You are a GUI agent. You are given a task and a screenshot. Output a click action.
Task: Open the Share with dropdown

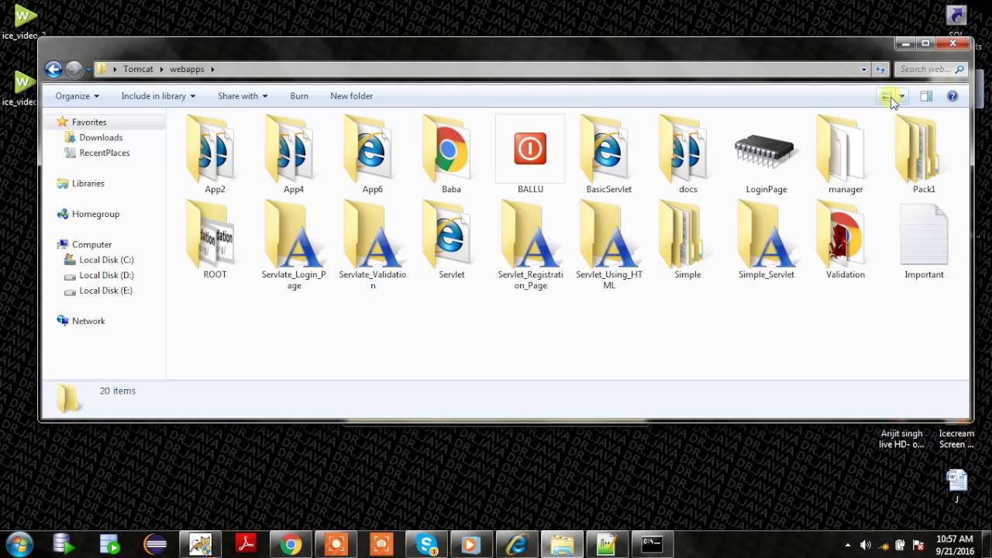coord(243,96)
